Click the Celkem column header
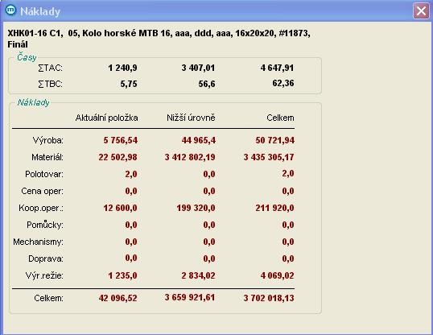This screenshot has width=433, height=335. [x=280, y=118]
